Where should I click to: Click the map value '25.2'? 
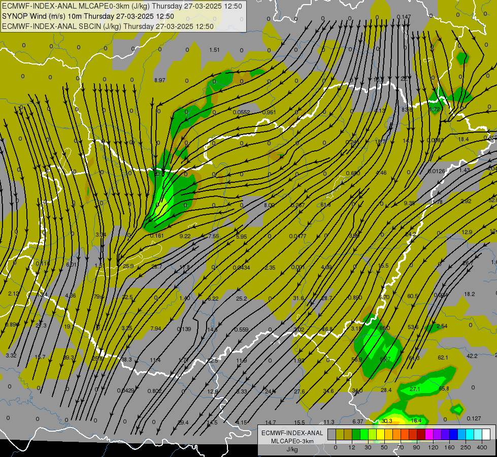[x=242, y=299]
